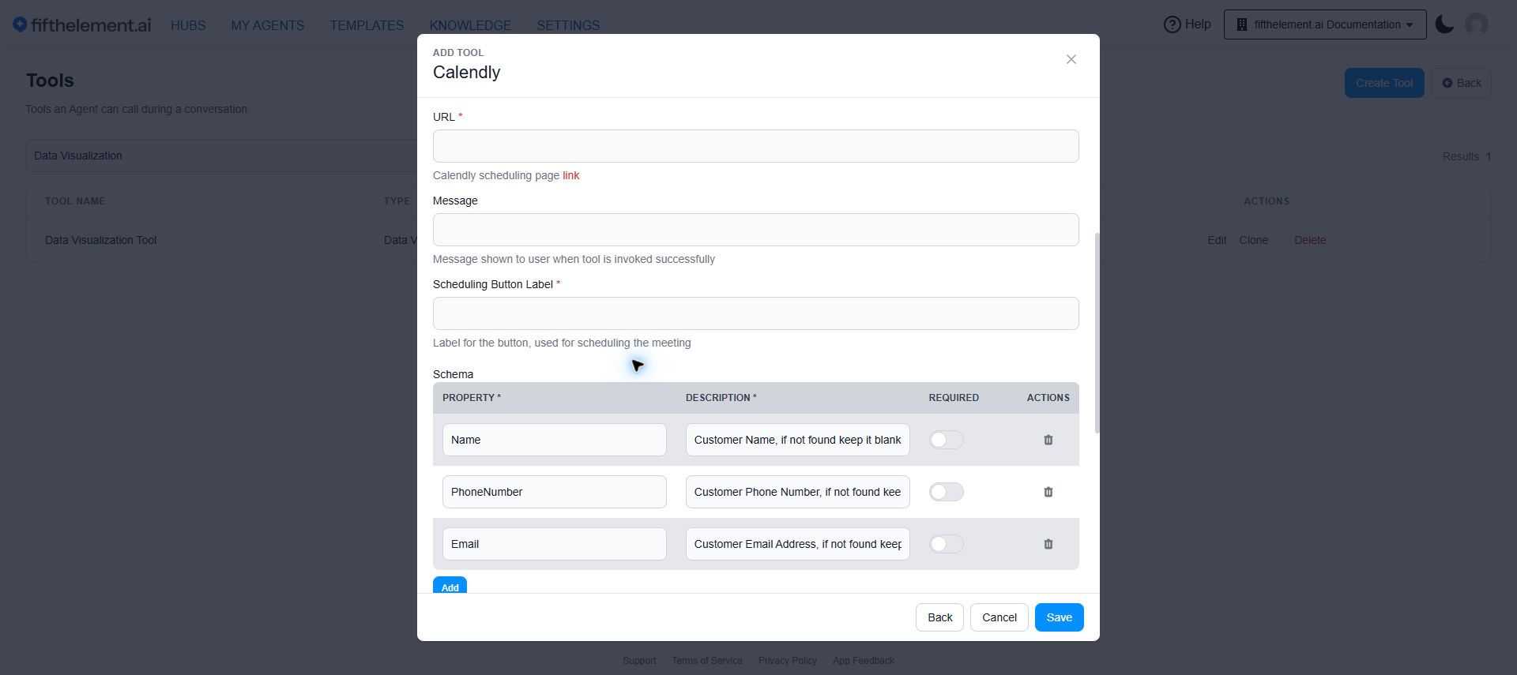Edit the Email property field
1517x675 pixels.
(554, 544)
